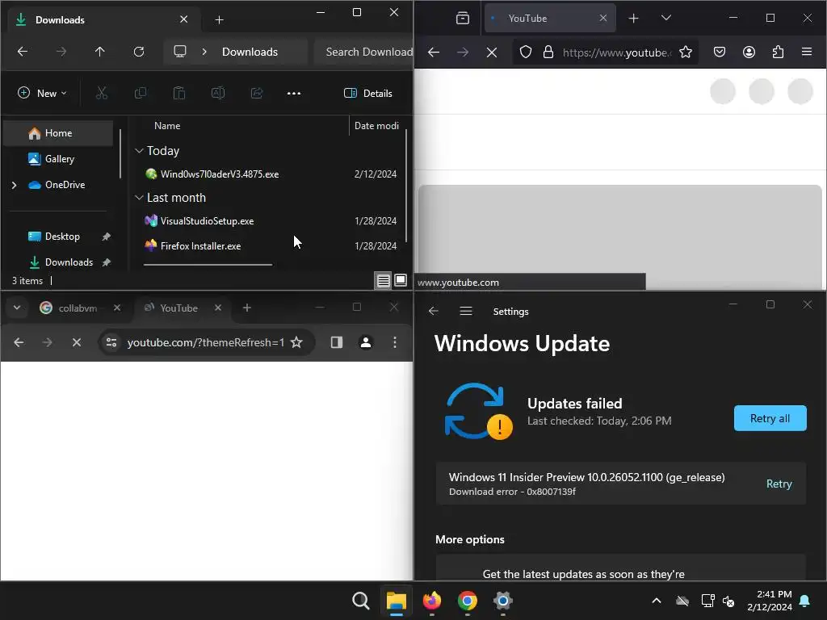Toggle the Details pane in File Explorer

tap(368, 94)
